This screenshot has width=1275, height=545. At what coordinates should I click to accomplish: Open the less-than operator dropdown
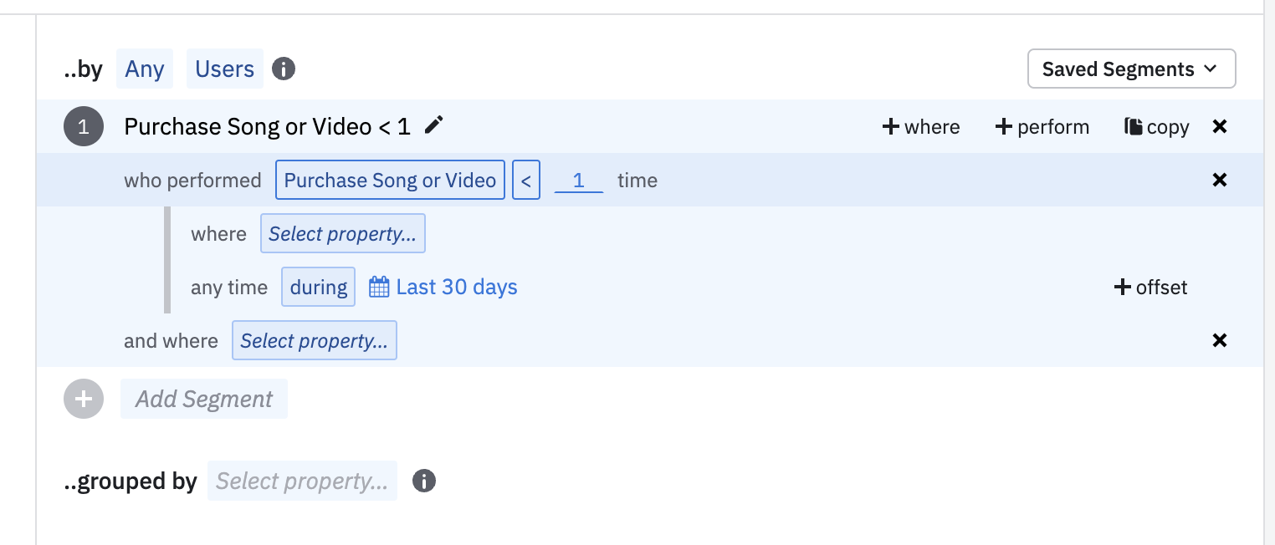click(x=526, y=181)
